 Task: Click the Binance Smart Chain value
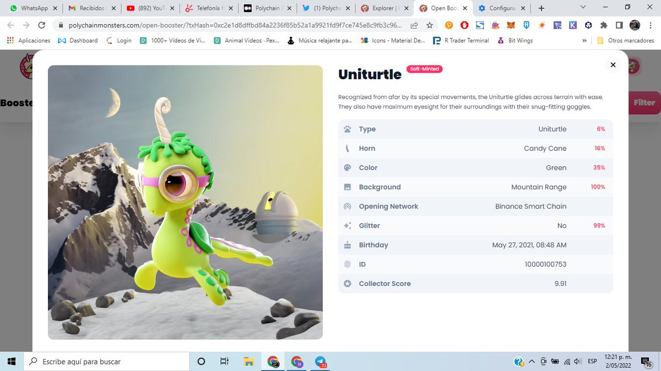tap(531, 206)
